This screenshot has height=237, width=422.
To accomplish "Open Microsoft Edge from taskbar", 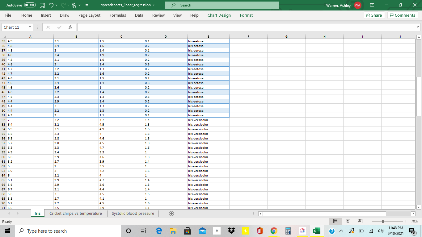I will point(159,231).
